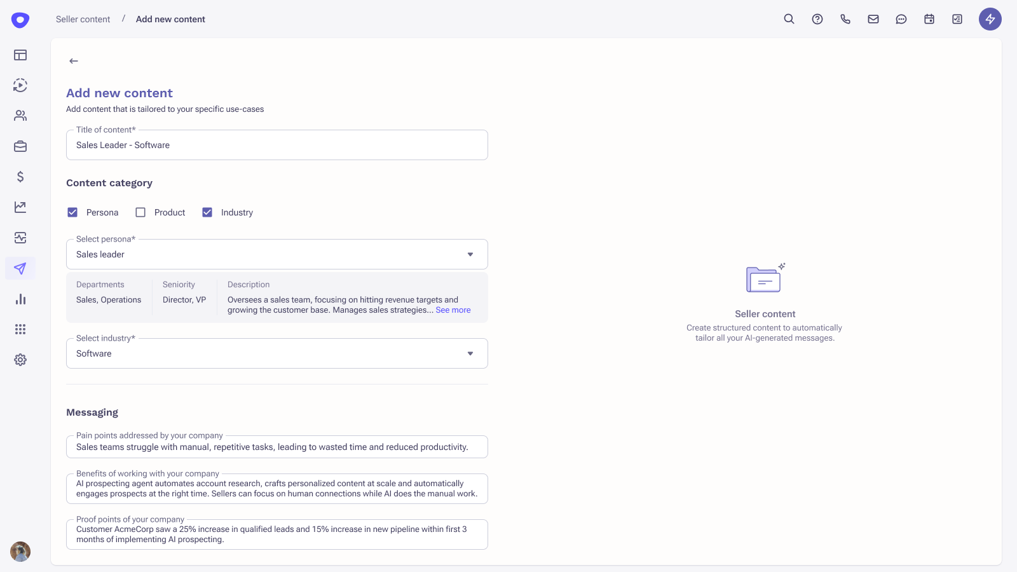Open the dashboard panel from the sidebar
This screenshot has width=1017, height=572.
20,55
